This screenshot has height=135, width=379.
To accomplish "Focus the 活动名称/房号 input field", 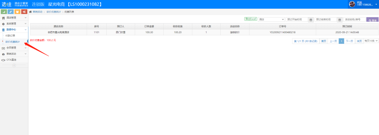I will pos(354,20).
